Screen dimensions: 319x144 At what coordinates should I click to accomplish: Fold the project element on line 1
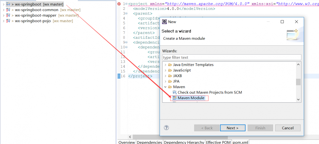pos(127,4)
